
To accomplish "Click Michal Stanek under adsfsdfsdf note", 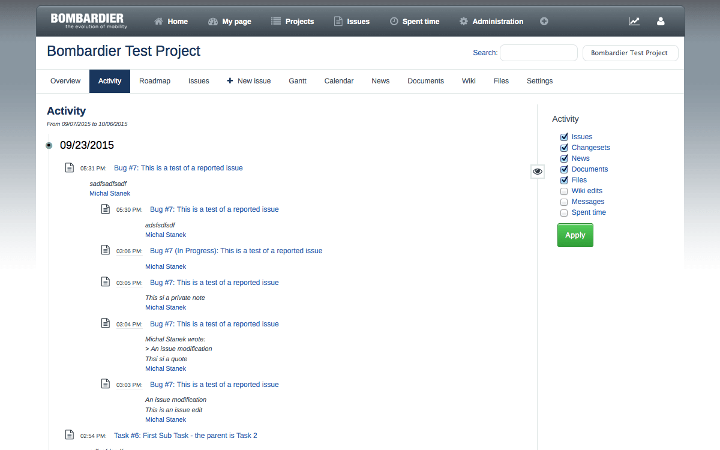I will pos(166,235).
